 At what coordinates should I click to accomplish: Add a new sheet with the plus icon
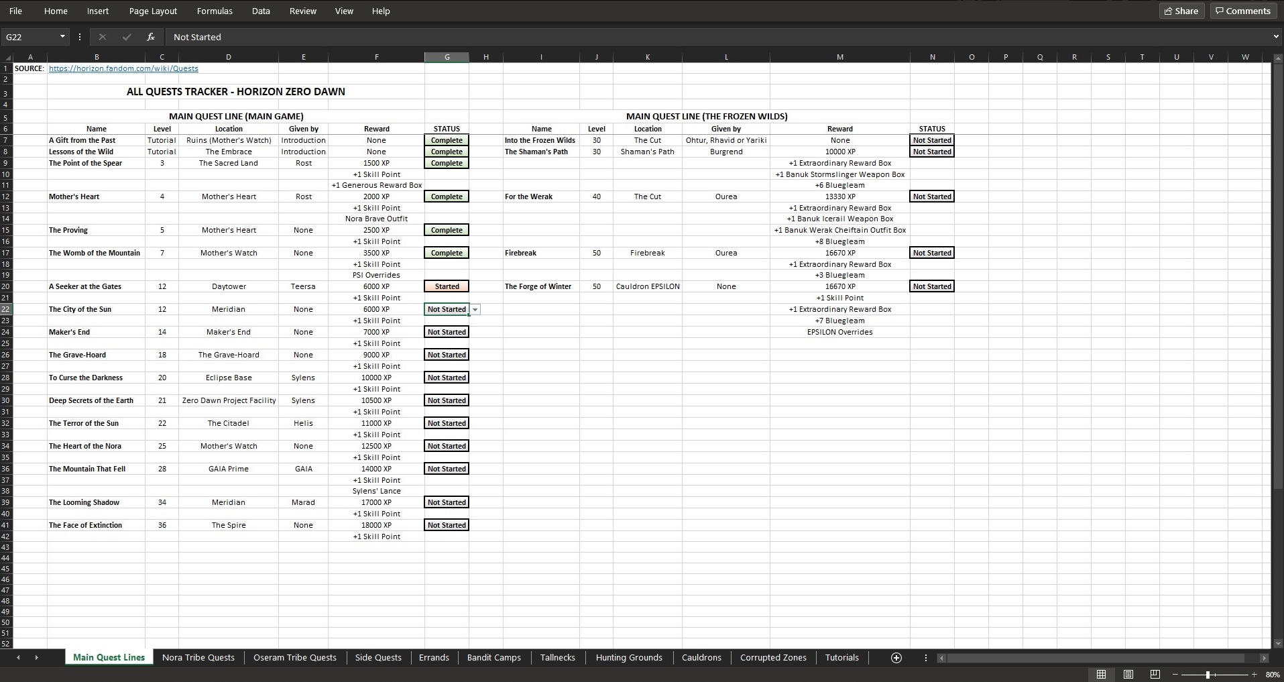click(896, 658)
